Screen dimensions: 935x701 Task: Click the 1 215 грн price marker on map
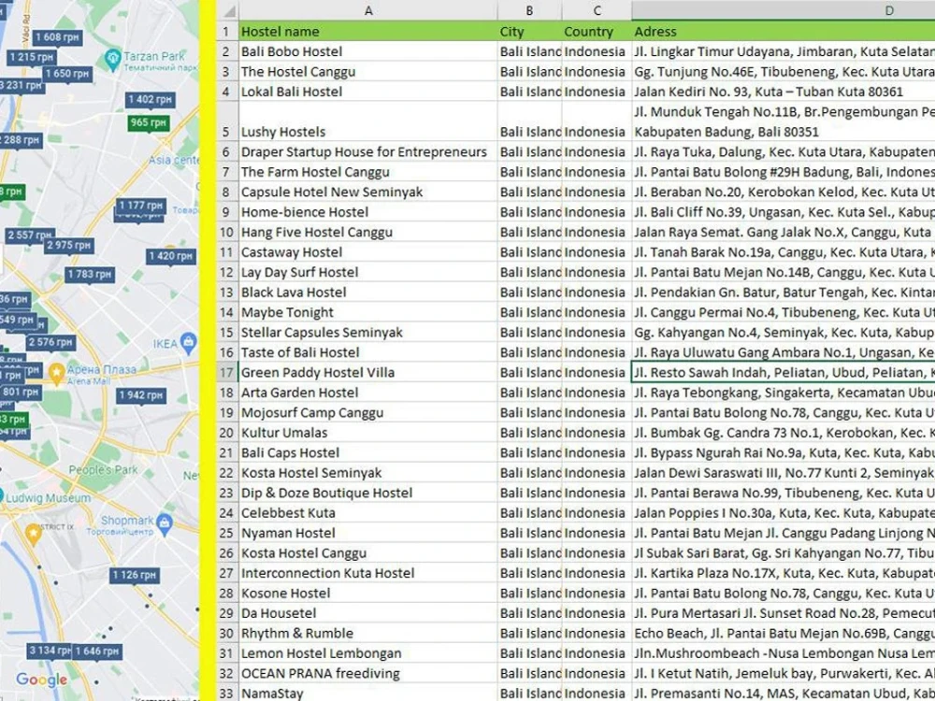pyautogui.click(x=31, y=57)
